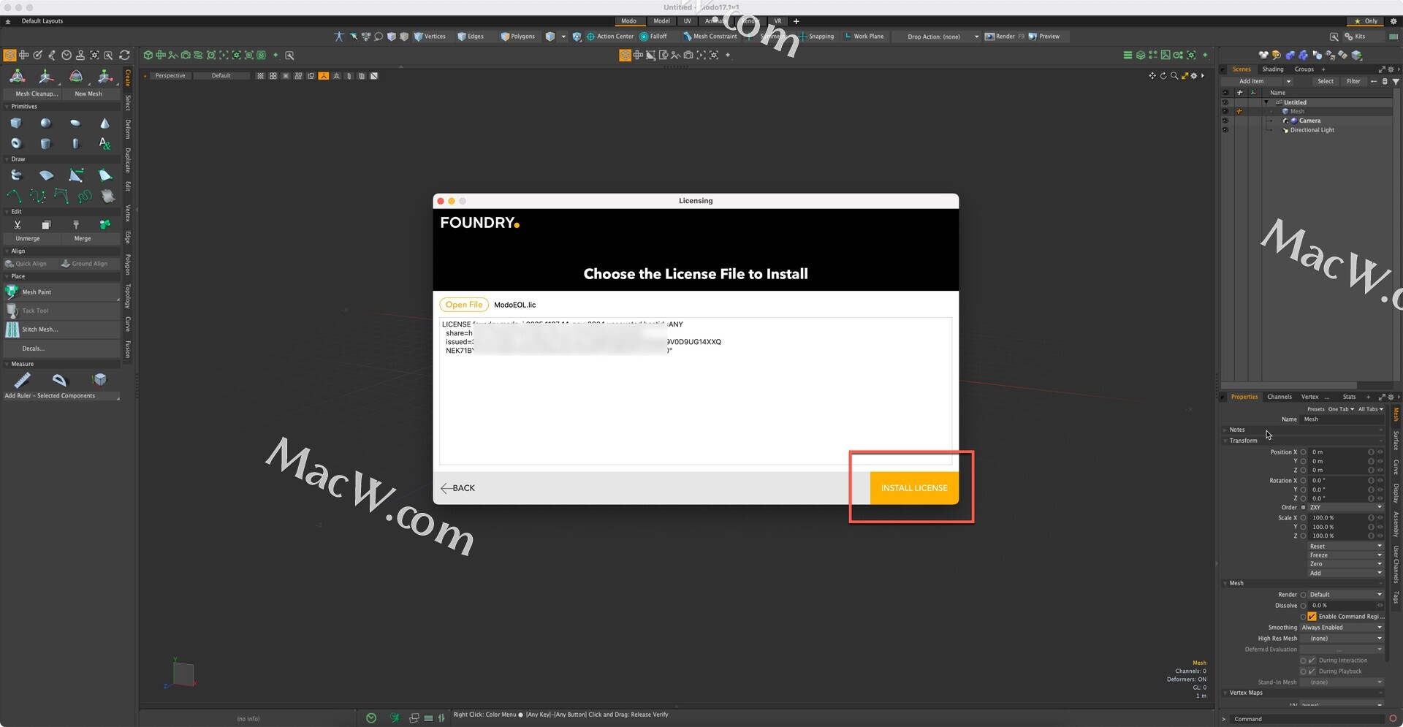
Task: Toggle visibility of the Untitled scene
Action: pyautogui.click(x=1225, y=102)
